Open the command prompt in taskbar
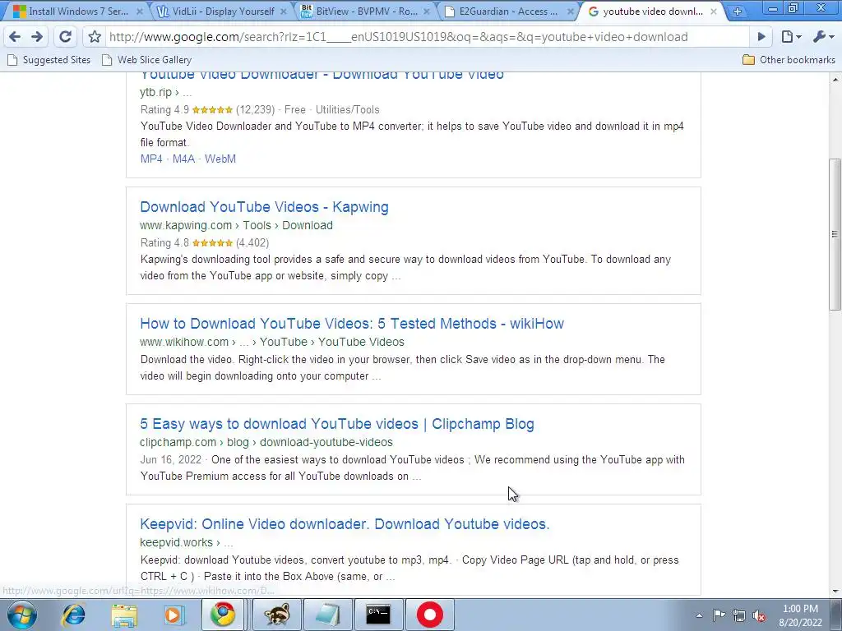The width and height of the screenshot is (842, 631). point(378,615)
